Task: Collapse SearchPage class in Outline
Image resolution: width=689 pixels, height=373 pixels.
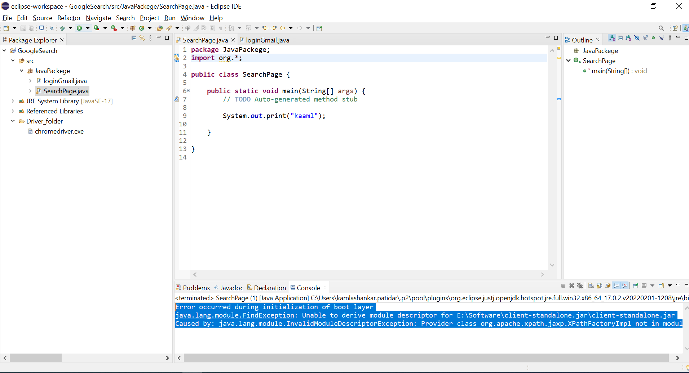Action: [x=569, y=61]
